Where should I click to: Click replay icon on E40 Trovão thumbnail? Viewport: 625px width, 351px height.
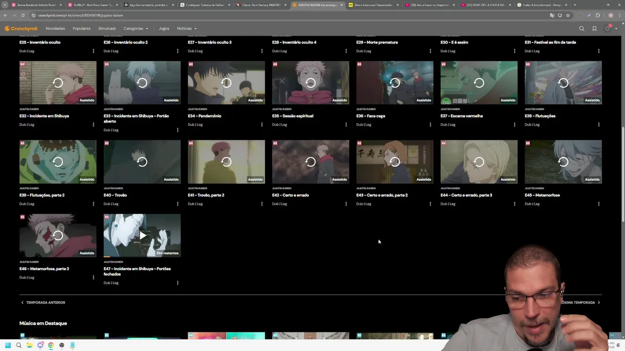tap(142, 162)
